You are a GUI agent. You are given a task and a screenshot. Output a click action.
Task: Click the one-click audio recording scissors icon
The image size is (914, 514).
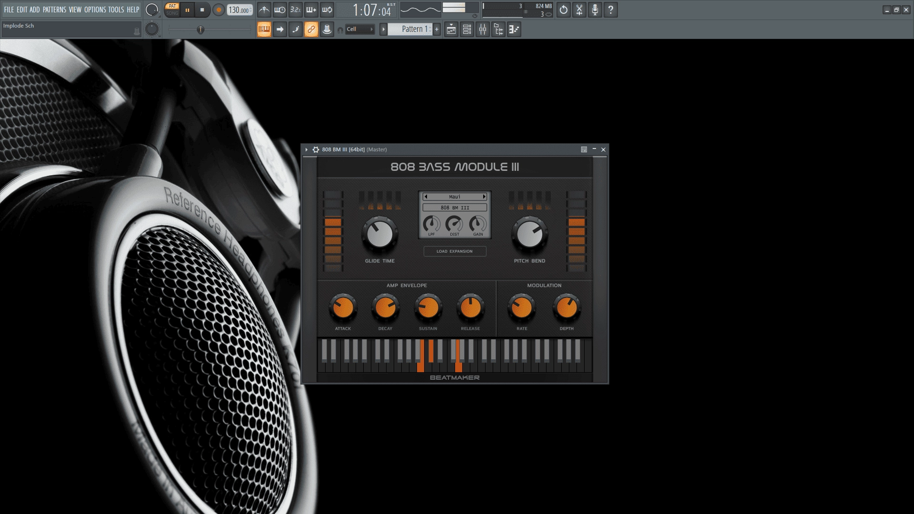coord(579,10)
